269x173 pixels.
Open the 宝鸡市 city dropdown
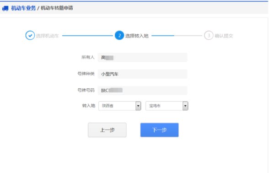(x=167, y=106)
